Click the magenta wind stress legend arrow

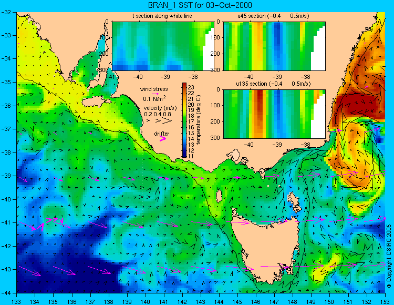tap(155, 94)
